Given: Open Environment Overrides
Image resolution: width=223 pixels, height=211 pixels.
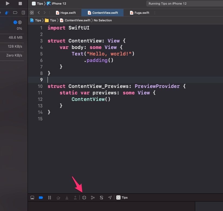Looking at the screenshot, I should tap(101, 198).
